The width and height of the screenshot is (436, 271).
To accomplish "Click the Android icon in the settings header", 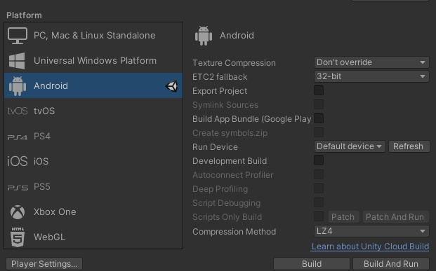I will tap(204, 36).
